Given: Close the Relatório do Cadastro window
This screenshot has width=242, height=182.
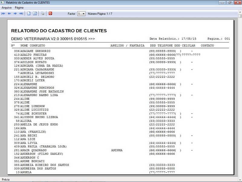Looking at the screenshot, I should point(237,2).
